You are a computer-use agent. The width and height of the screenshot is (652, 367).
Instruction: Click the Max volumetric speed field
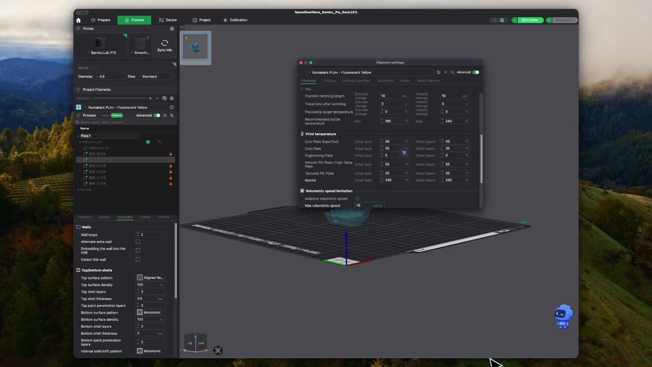(369, 206)
